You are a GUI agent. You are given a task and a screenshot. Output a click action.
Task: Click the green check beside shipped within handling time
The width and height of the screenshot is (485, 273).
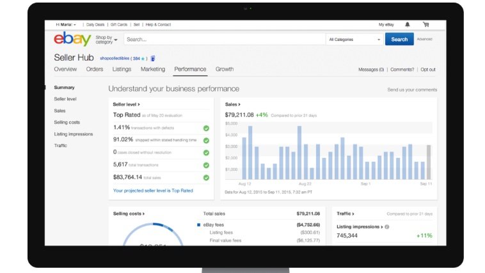(206, 140)
